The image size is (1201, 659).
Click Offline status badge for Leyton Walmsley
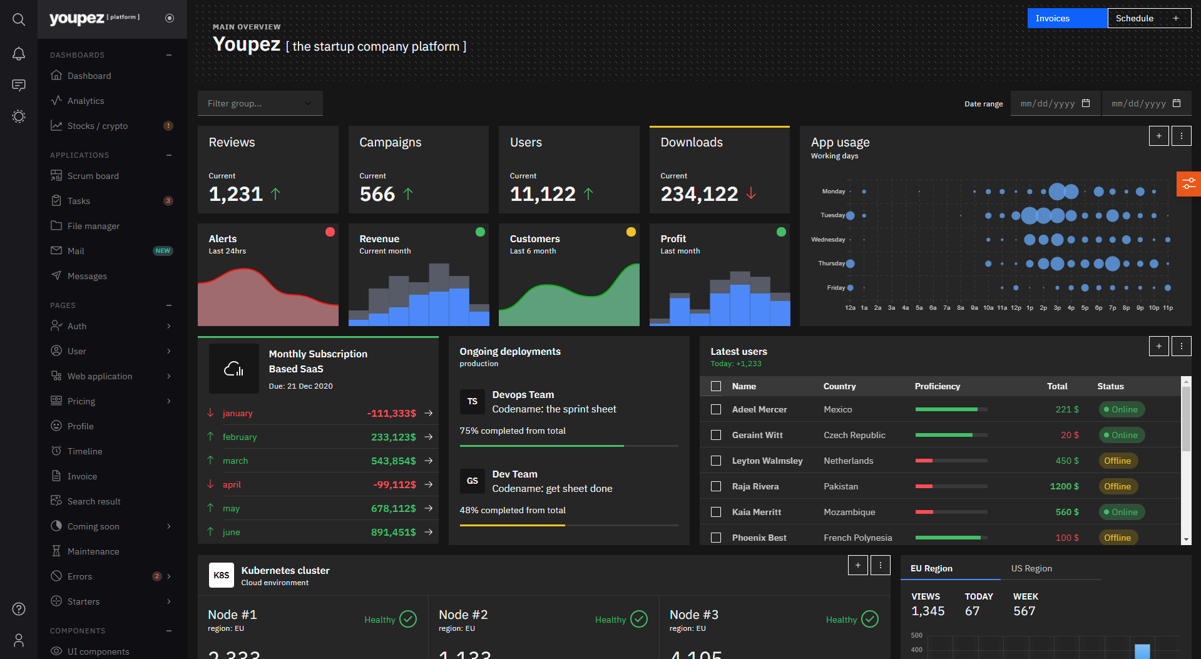(x=1117, y=461)
